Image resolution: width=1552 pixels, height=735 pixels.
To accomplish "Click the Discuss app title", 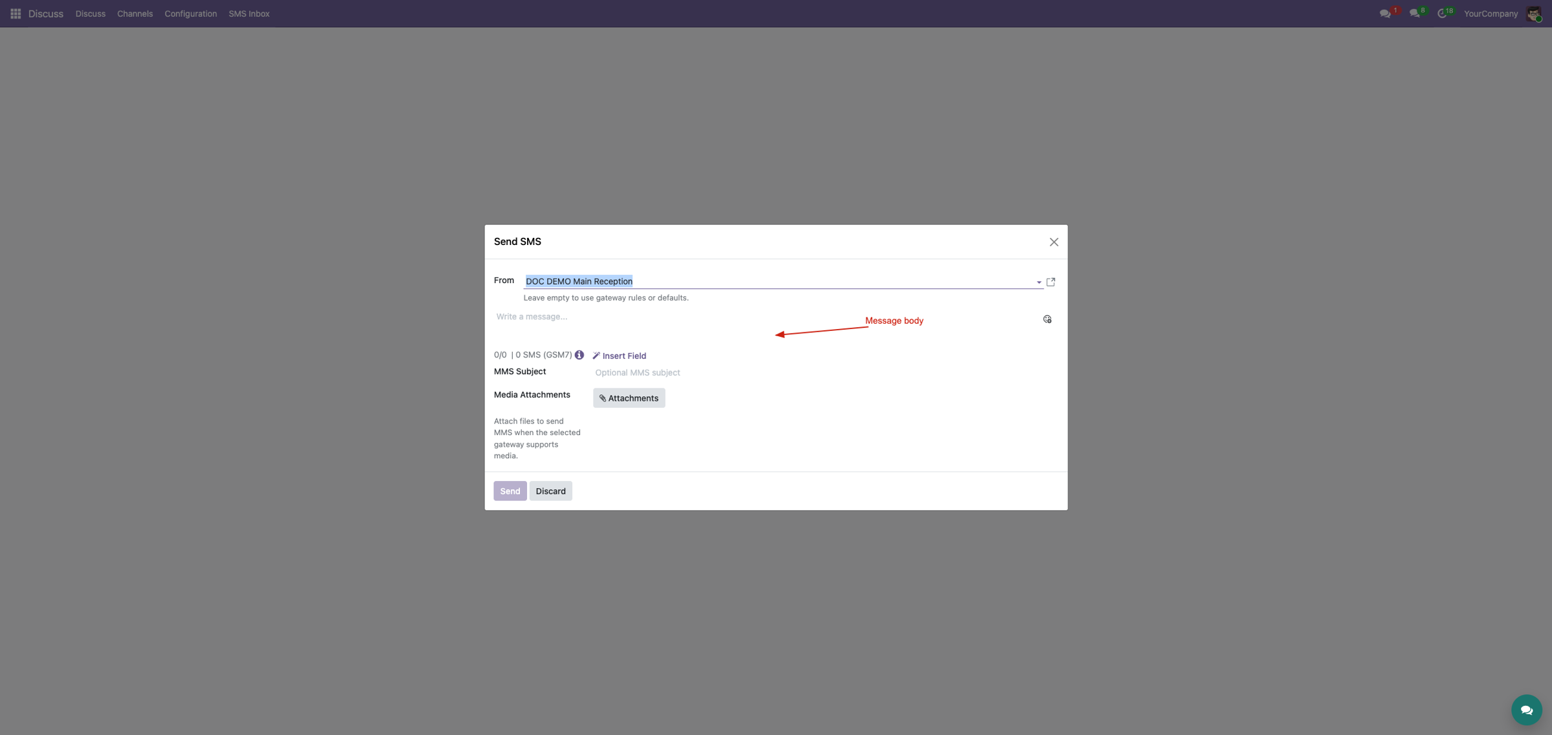I will tap(46, 14).
